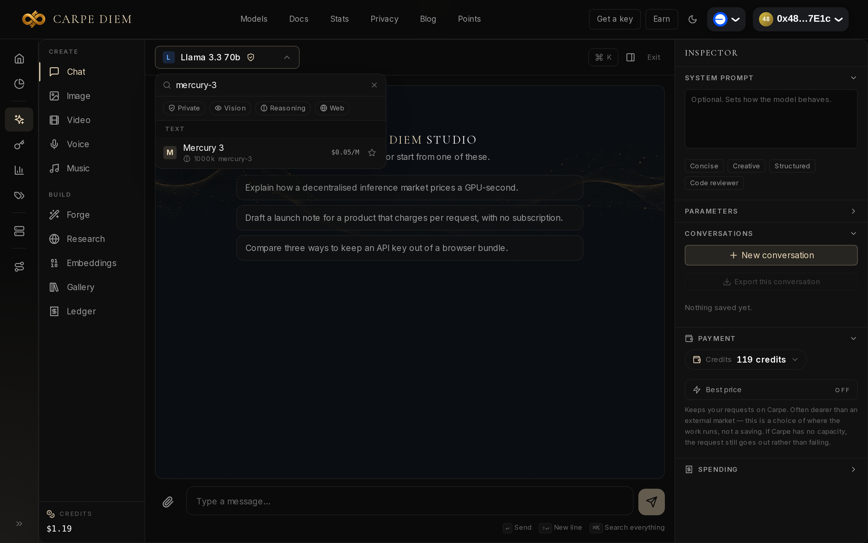
Task: Select the sparkles Studio icon in rail
Action: click(x=19, y=119)
